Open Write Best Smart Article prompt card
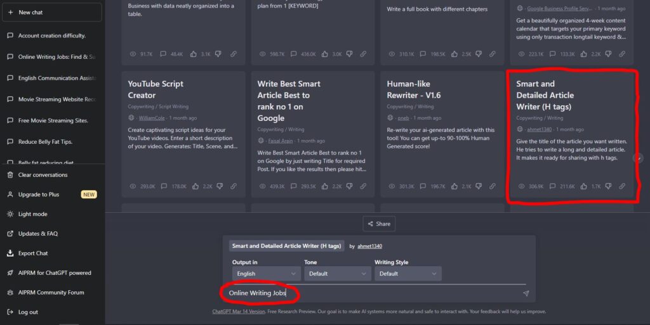 pyautogui.click(x=312, y=134)
